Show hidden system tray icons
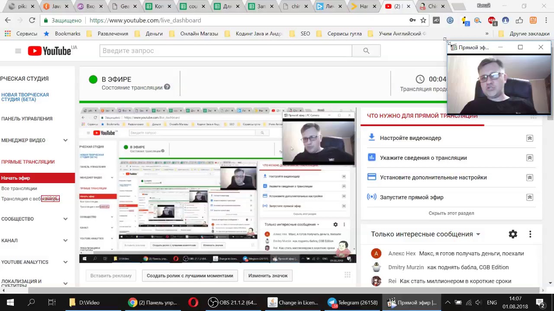This screenshot has width=554, height=311. tap(448, 302)
